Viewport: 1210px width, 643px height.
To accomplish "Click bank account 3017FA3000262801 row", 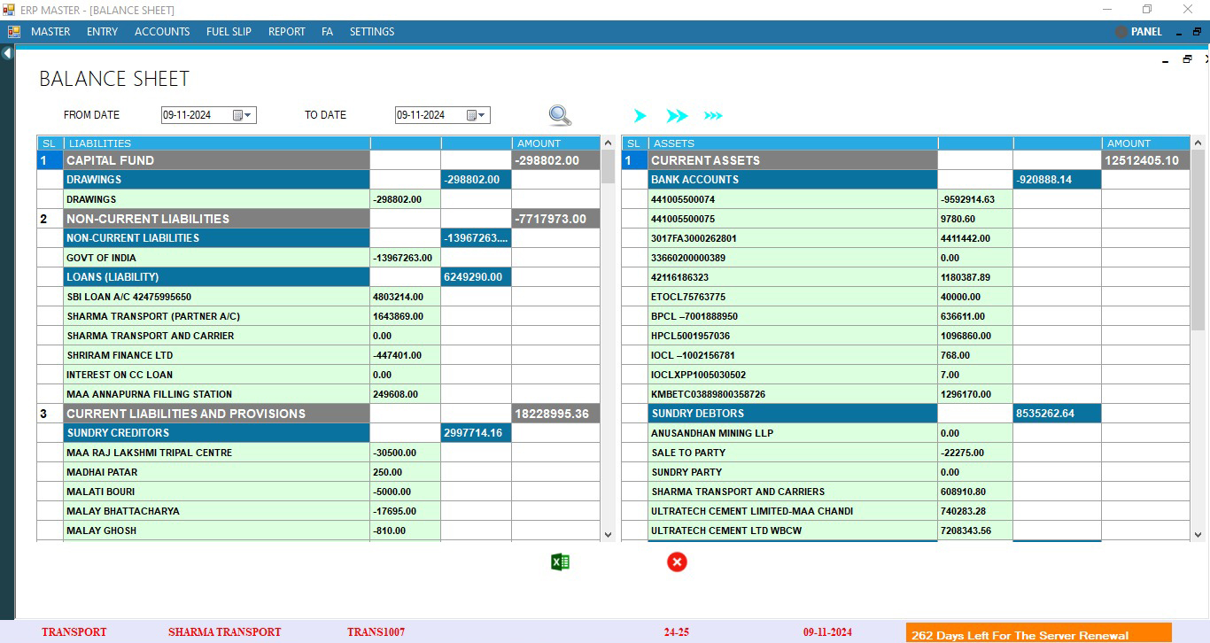I will click(905, 238).
